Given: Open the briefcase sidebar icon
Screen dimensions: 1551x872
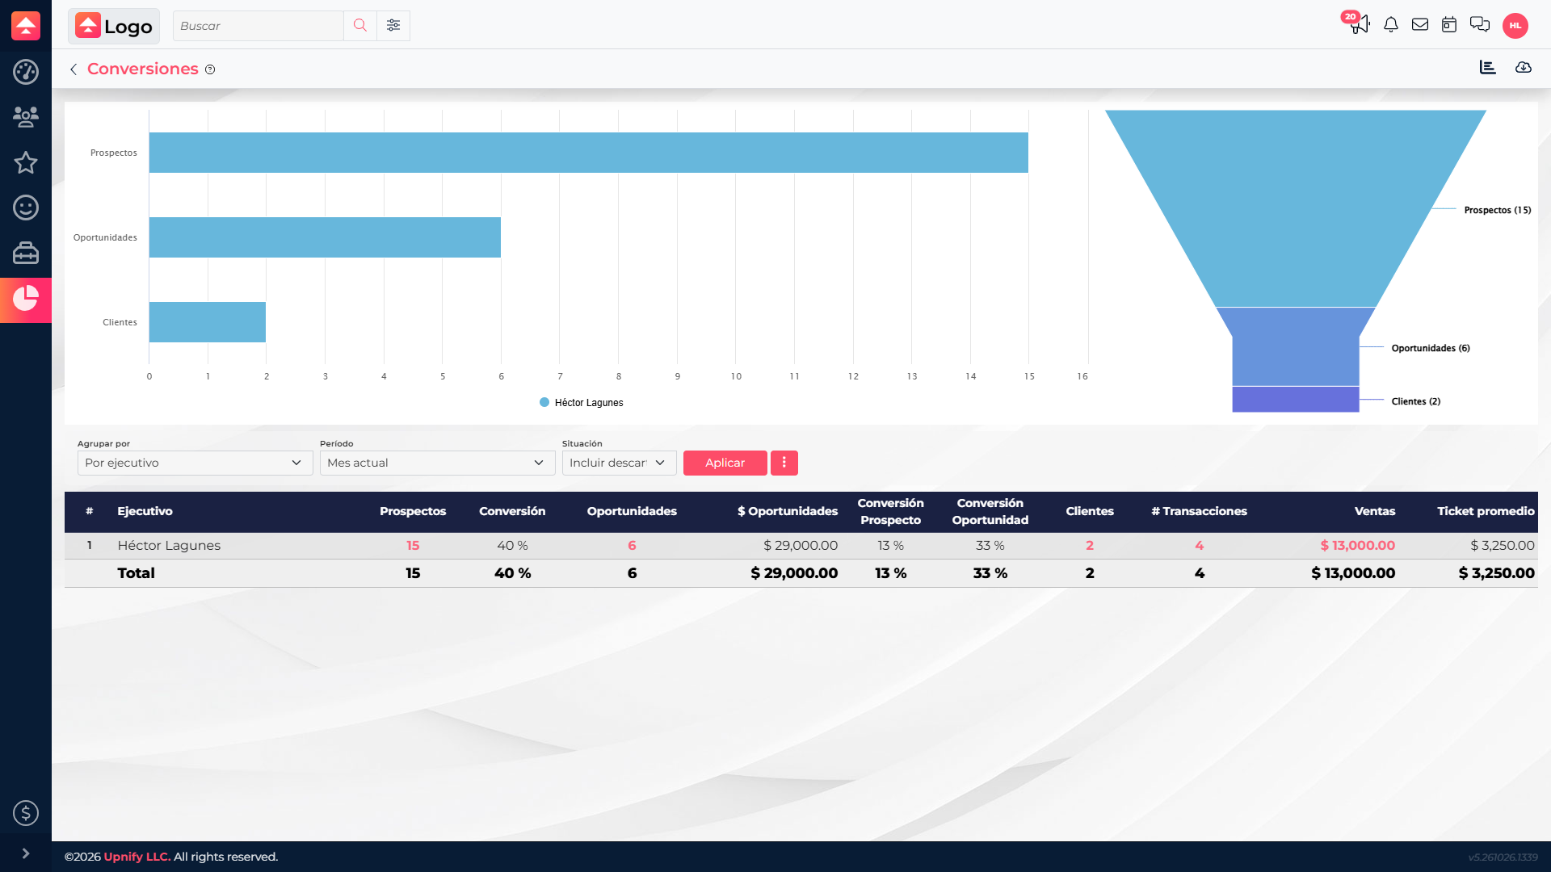Looking at the screenshot, I should pos(26,254).
